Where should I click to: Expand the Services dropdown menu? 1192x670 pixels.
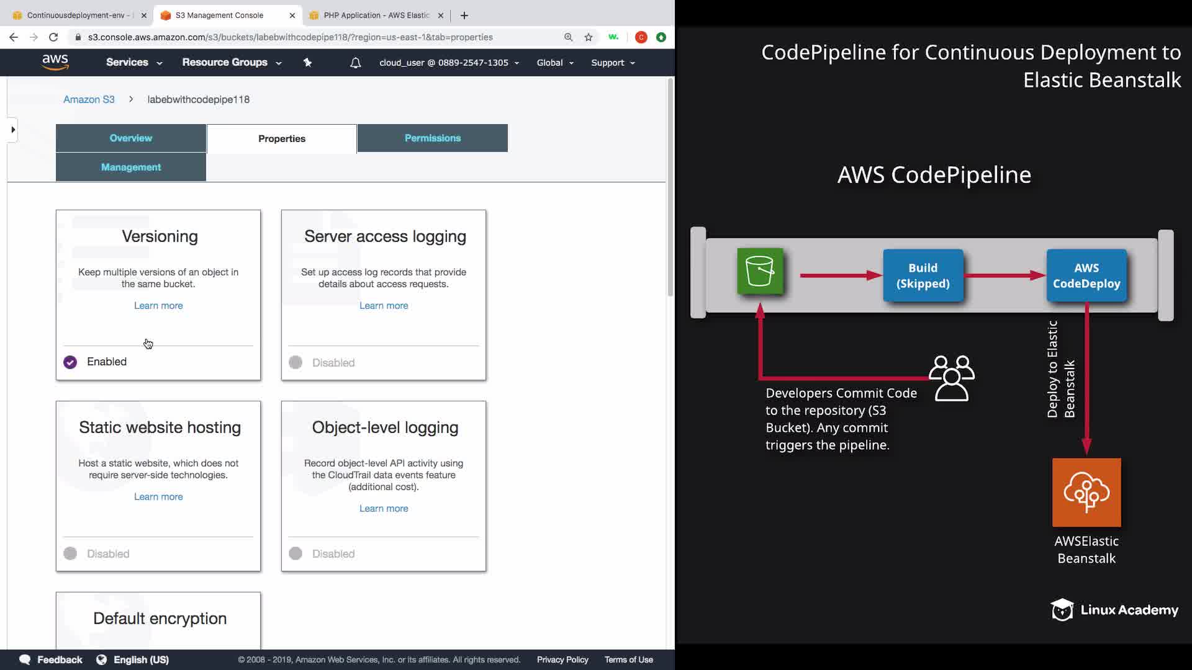133,63
